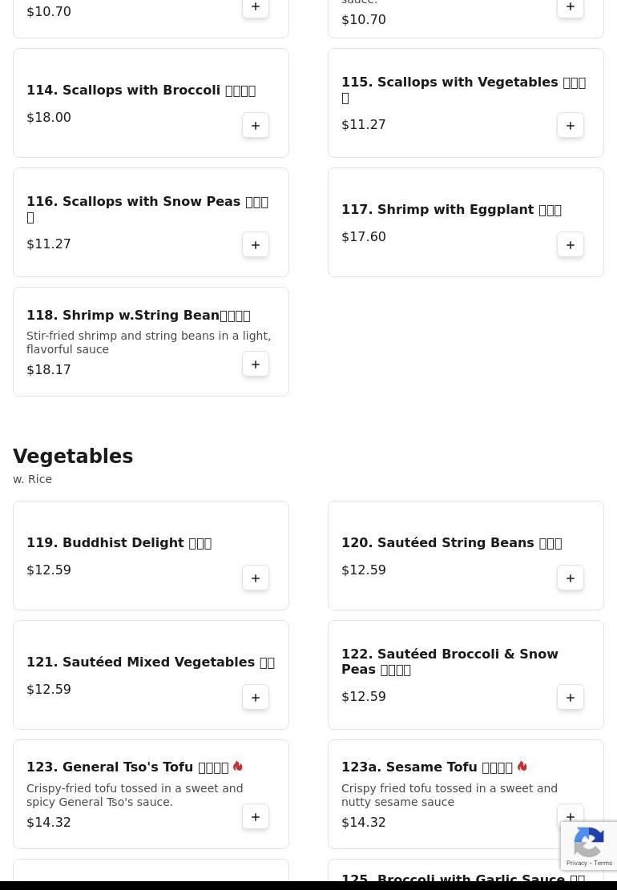
Task: Open 119. Buddhist Delight item details
Action: pyautogui.click(x=119, y=543)
